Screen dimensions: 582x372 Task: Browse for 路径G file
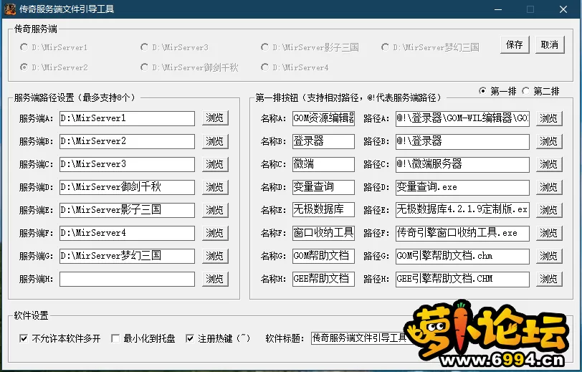[x=549, y=256]
